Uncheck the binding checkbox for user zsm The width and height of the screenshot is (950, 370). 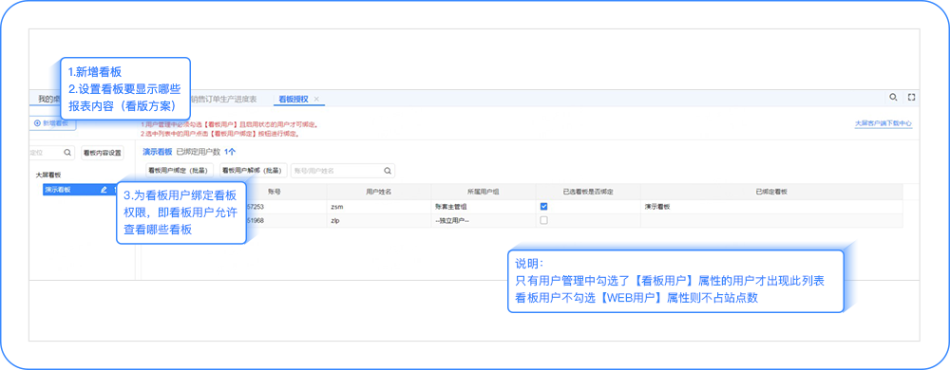[x=543, y=206]
